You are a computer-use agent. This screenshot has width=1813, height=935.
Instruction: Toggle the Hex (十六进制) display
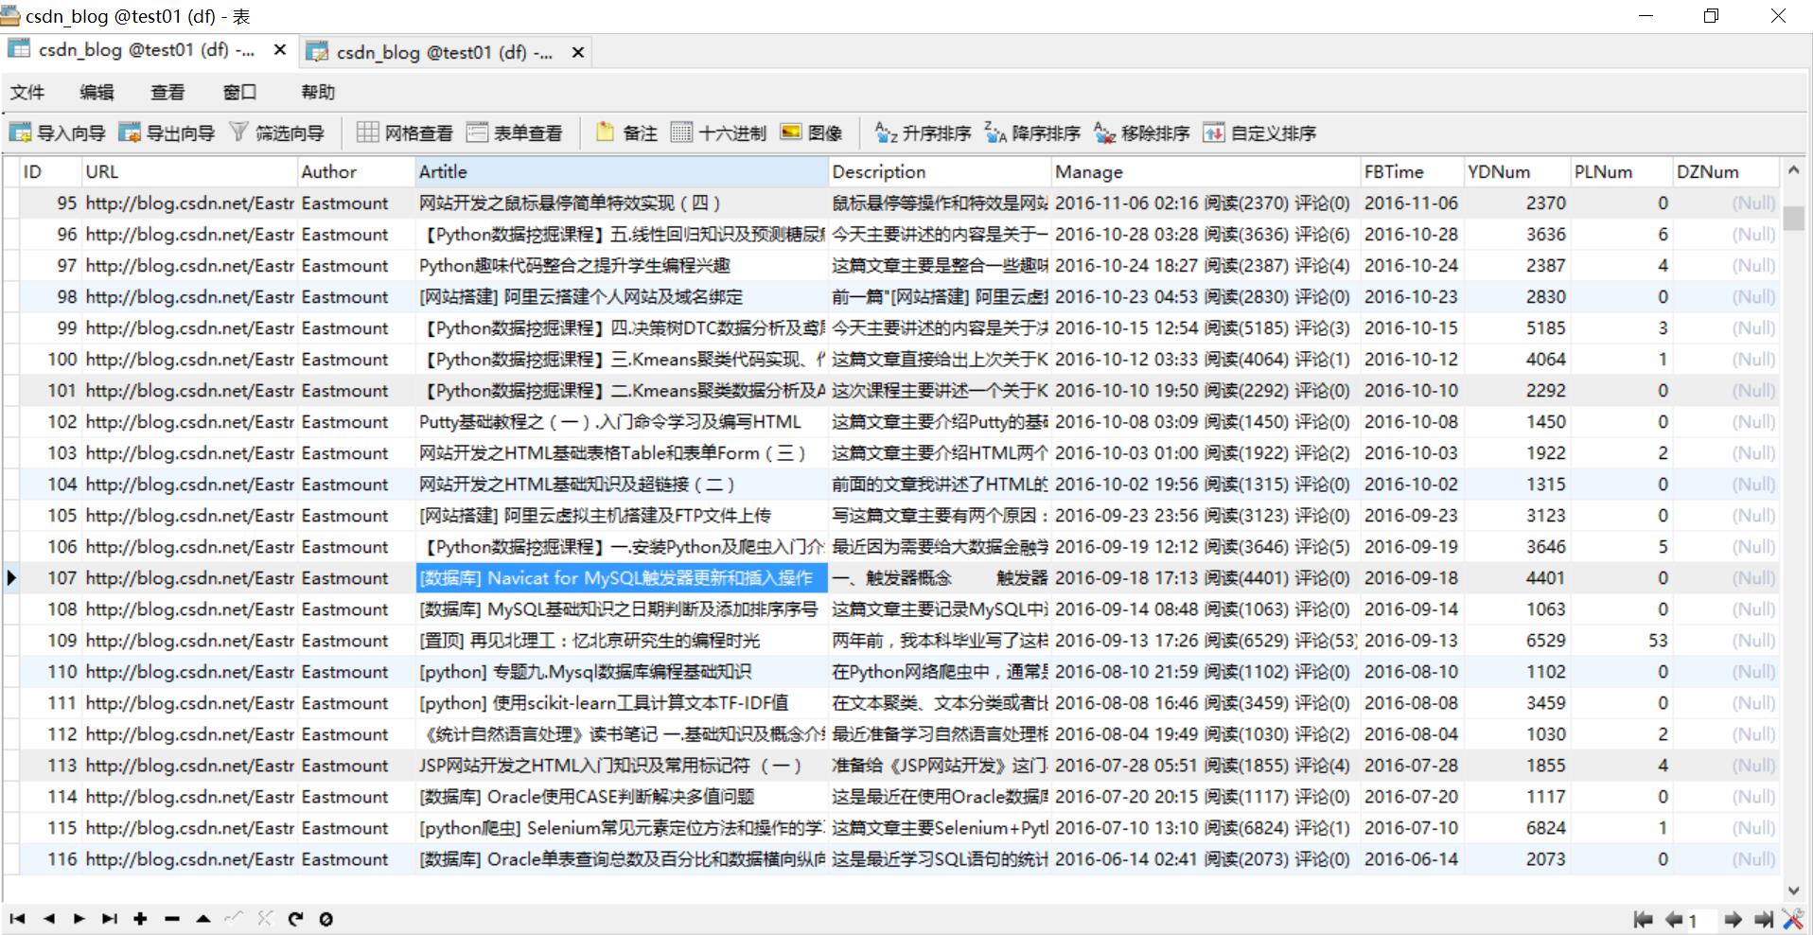pyautogui.click(x=719, y=132)
